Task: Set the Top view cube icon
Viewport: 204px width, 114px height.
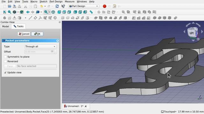Action: 64,12
